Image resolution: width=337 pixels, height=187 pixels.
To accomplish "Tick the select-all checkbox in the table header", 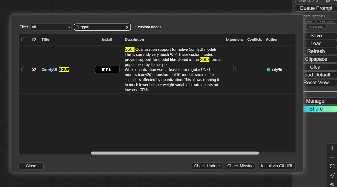I will coord(23,39).
